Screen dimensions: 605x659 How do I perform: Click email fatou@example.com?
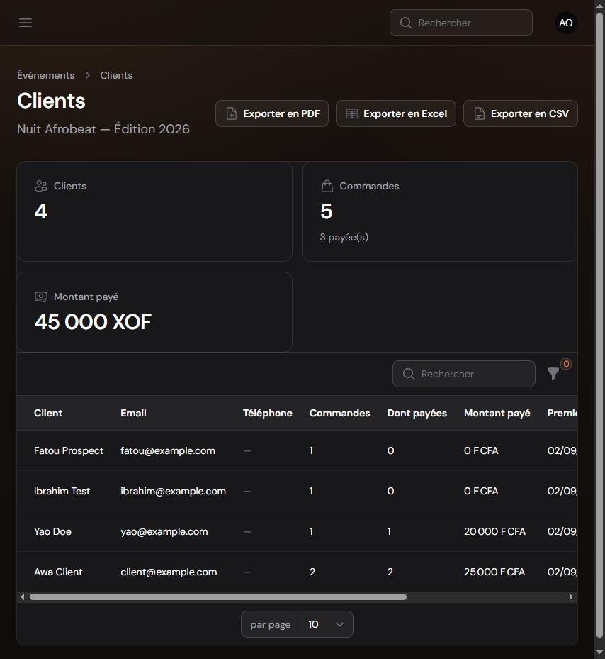pyautogui.click(x=168, y=450)
